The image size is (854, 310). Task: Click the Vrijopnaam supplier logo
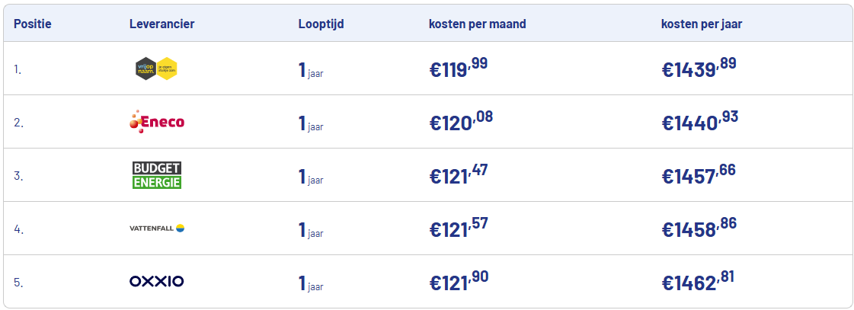156,69
